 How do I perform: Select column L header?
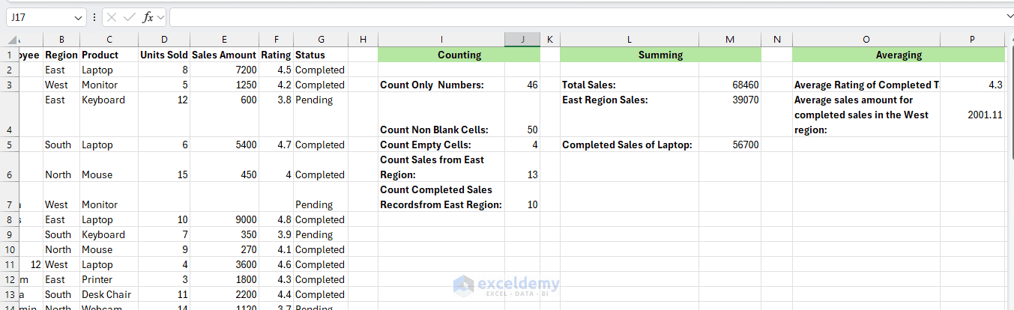click(x=630, y=40)
